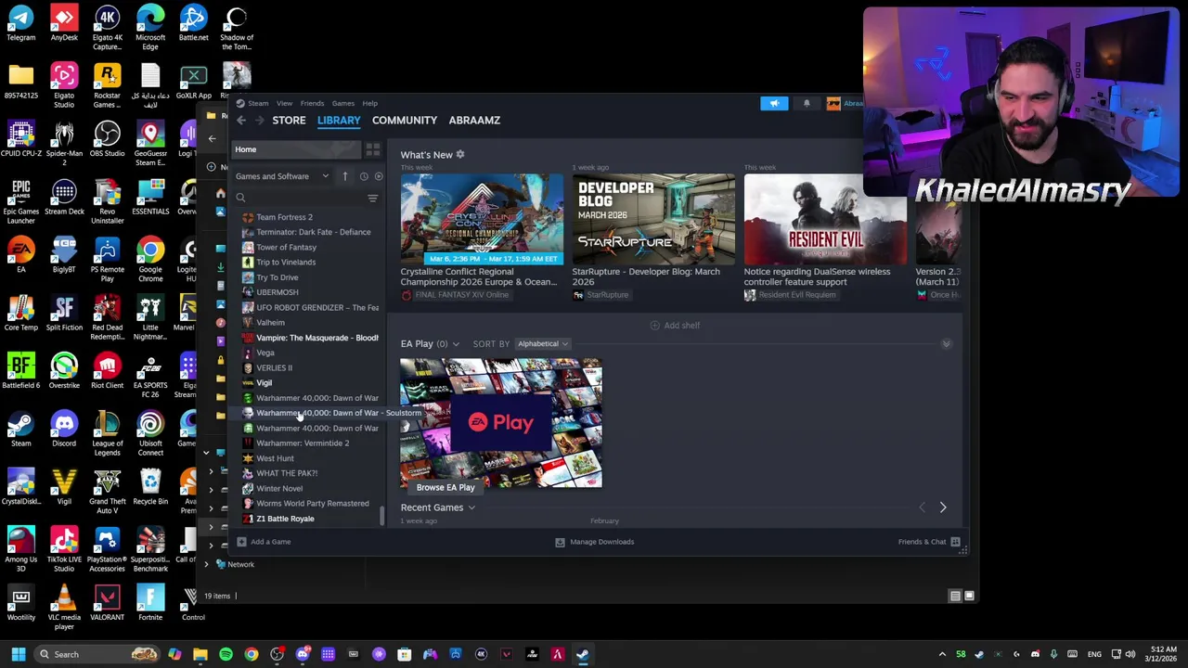Image resolution: width=1188 pixels, height=668 pixels.
Task: Select Tower of Fantasy in list
Action: pos(286,248)
